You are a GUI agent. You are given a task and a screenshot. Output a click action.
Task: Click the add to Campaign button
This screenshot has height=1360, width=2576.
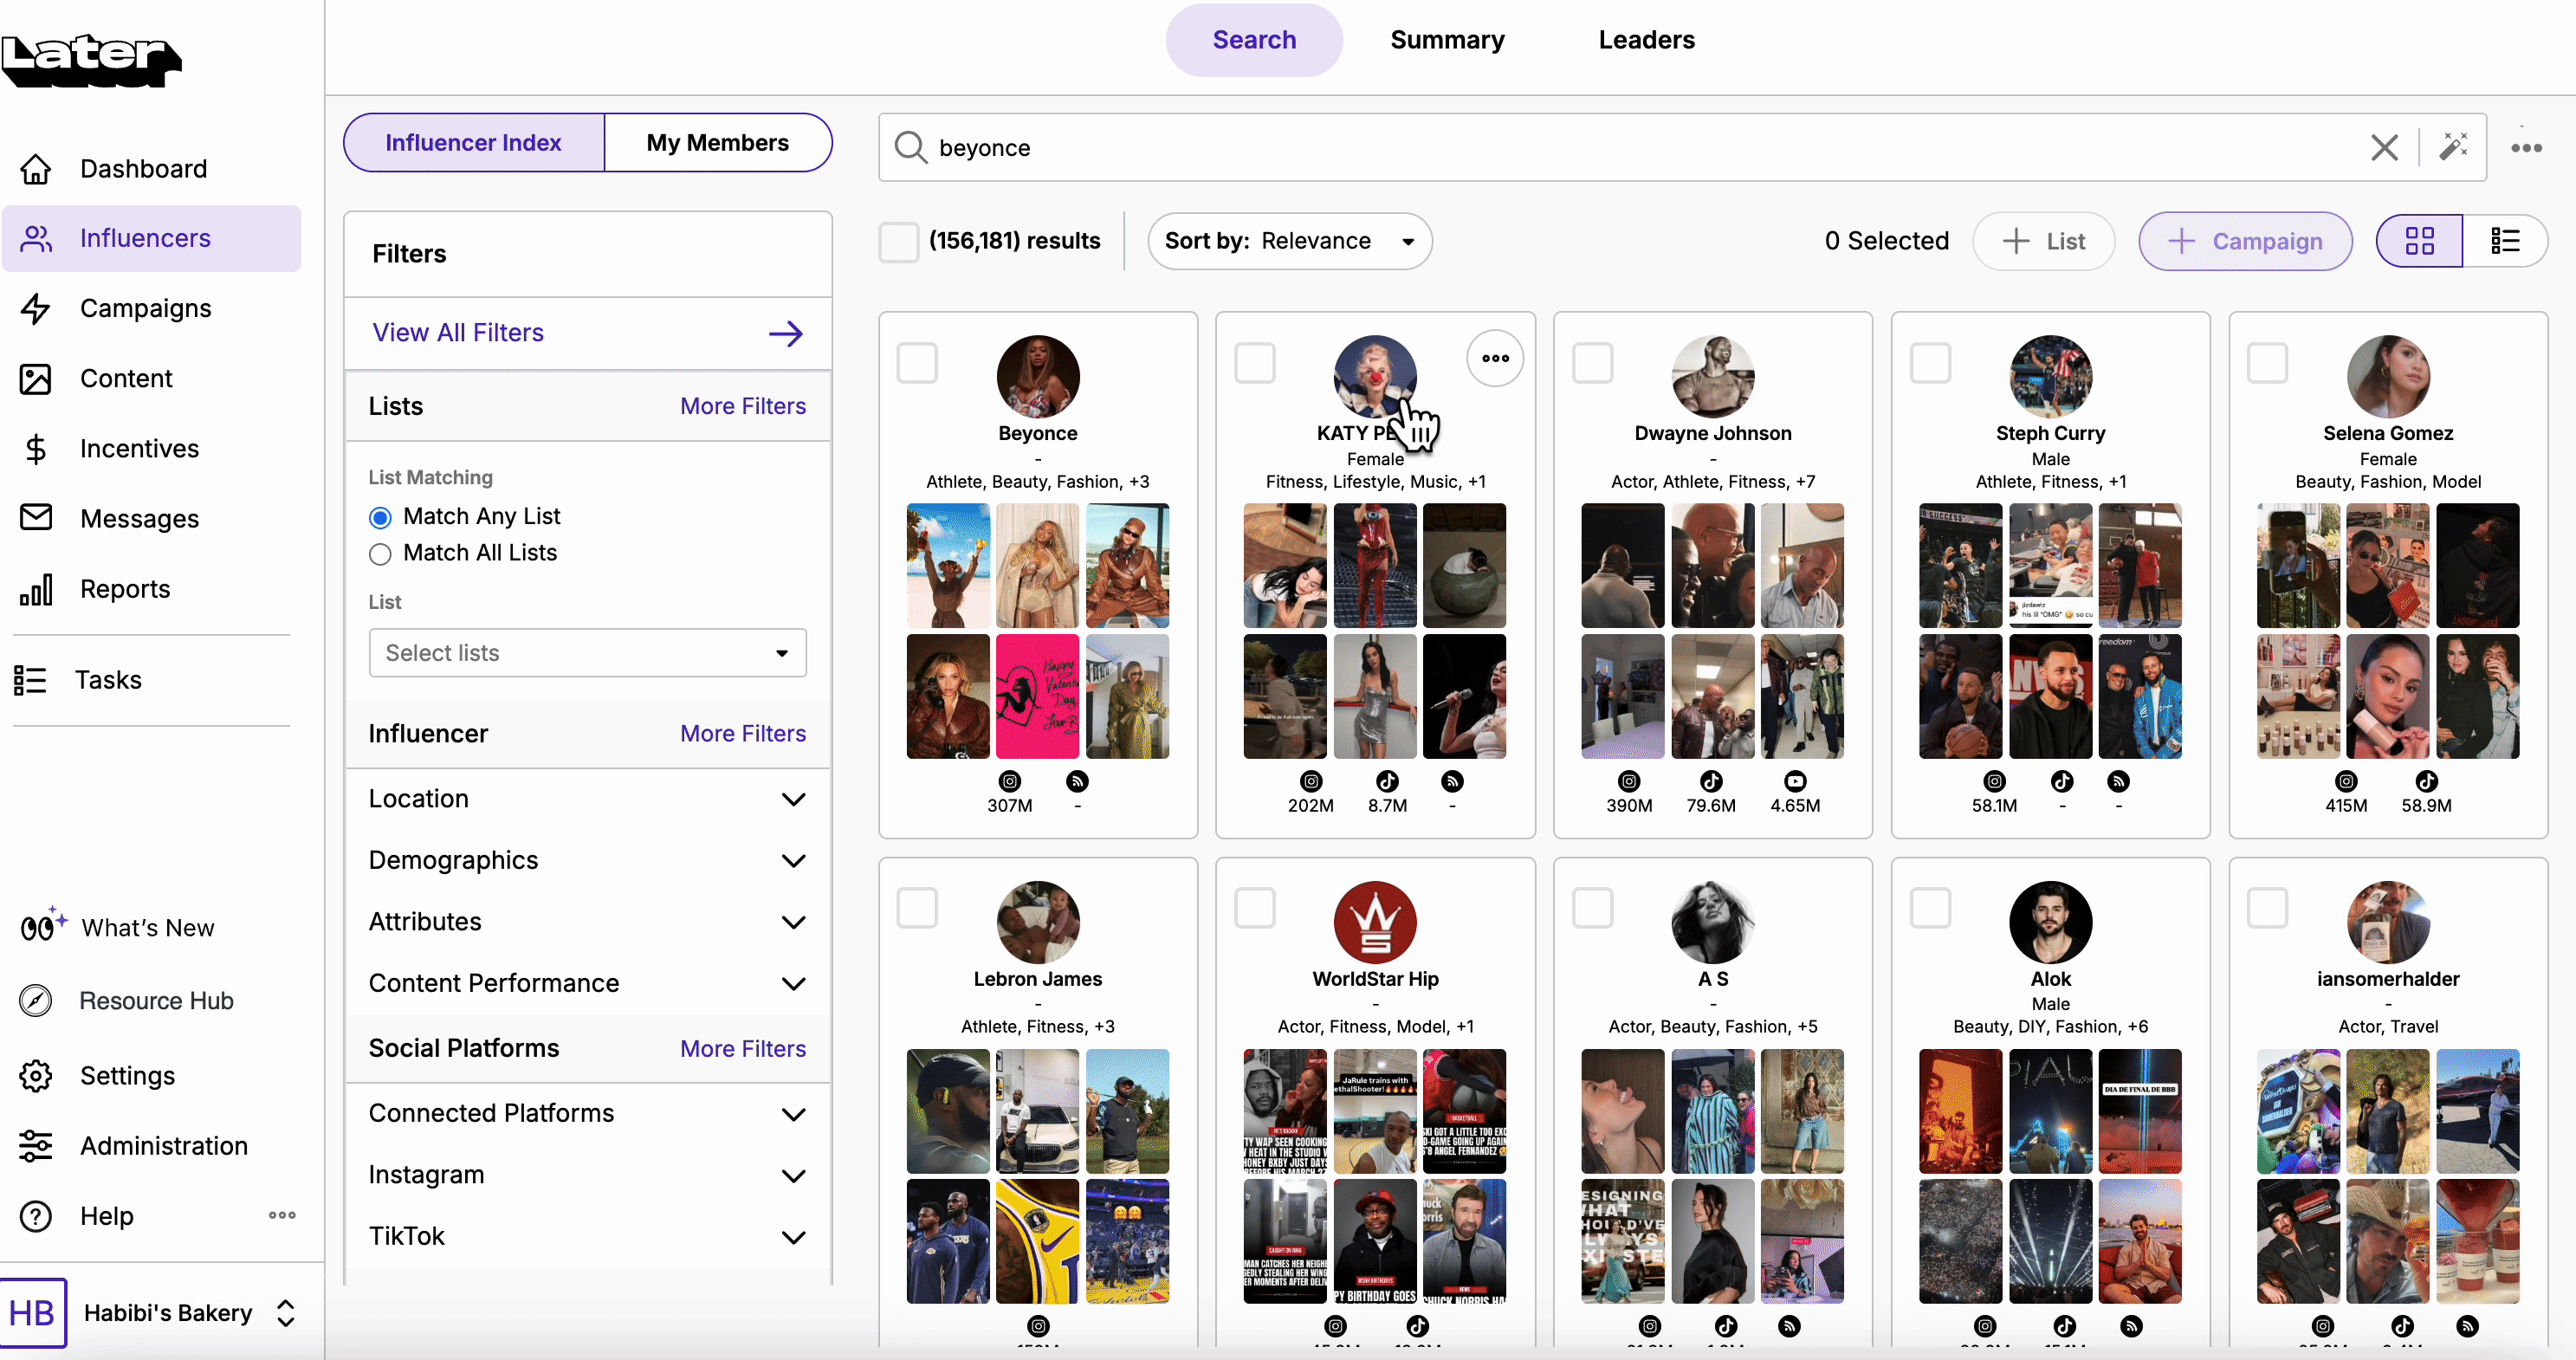2245,241
